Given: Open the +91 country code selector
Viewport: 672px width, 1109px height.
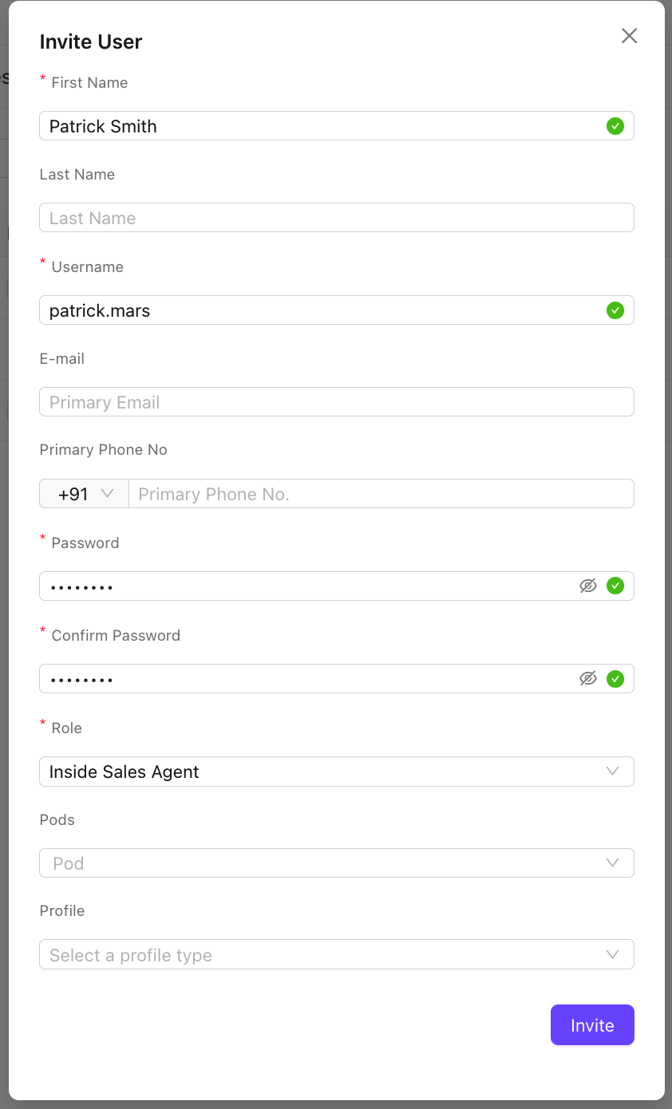Looking at the screenshot, I should tap(84, 493).
